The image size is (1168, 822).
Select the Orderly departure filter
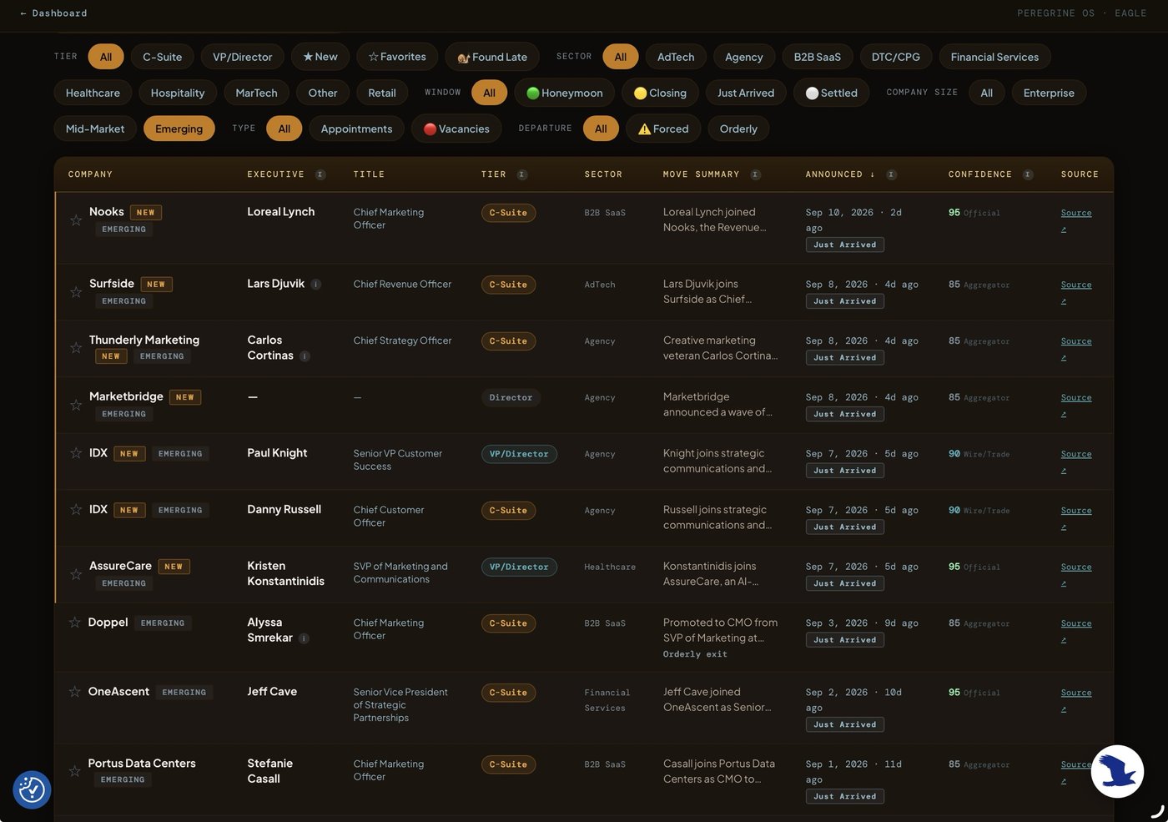click(738, 129)
